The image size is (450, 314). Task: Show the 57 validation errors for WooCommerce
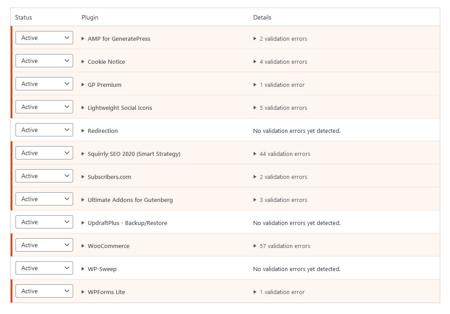point(282,246)
